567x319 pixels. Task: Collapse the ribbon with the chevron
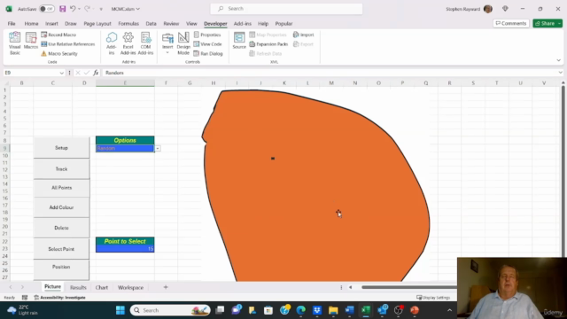tap(559, 60)
